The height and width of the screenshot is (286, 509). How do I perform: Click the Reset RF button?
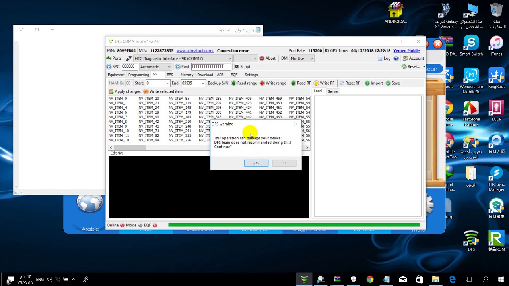click(x=350, y=83)
